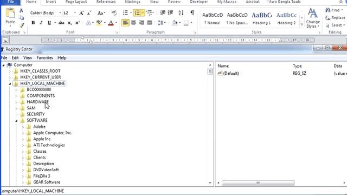Expand the HARDWARE key
The image size is (347, 195).
click(16, 102)
